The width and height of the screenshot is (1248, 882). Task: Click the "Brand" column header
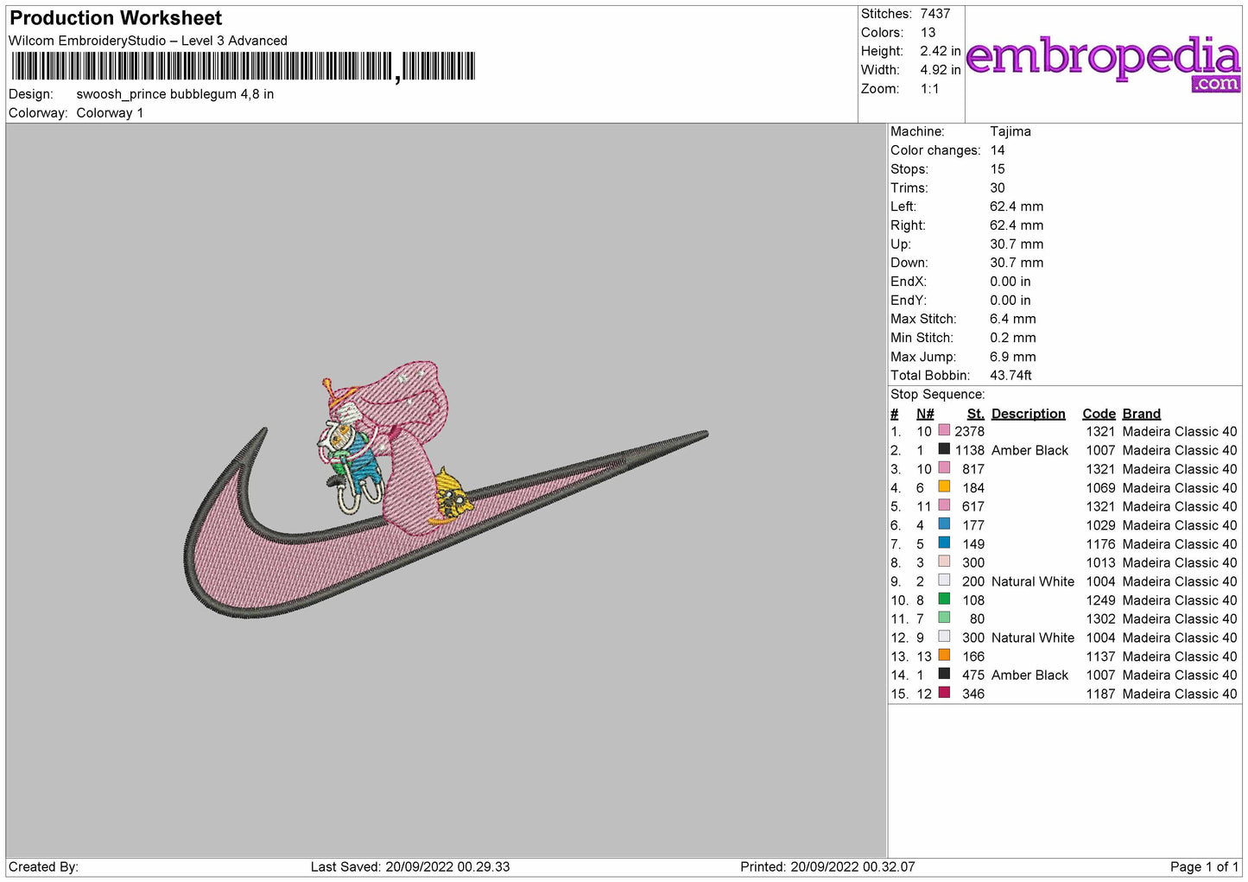click(1141, 414)
